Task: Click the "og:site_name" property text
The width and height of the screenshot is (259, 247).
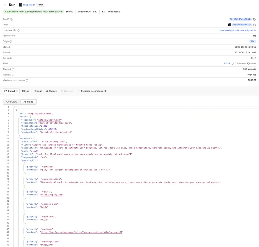Action: 50,204
